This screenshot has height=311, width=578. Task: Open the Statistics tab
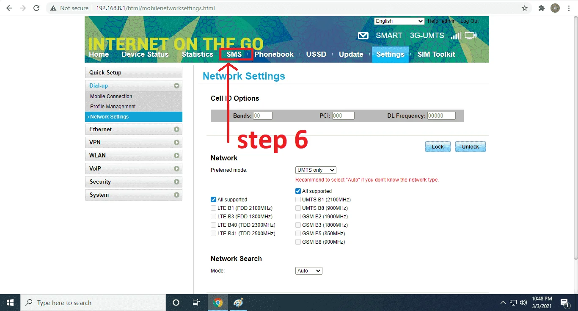tap(197, 54)
